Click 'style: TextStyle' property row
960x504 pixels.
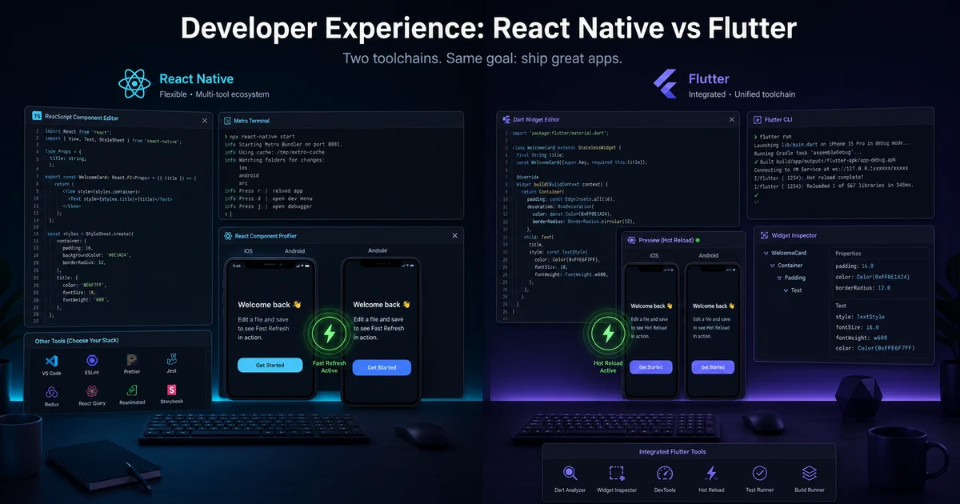(x=860, y=318)
